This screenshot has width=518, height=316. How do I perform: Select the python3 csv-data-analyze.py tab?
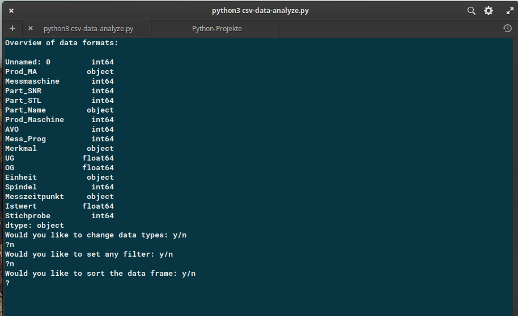(x=88, y=29)
